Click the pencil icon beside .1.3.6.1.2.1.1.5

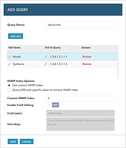click(x=45, y=64)
